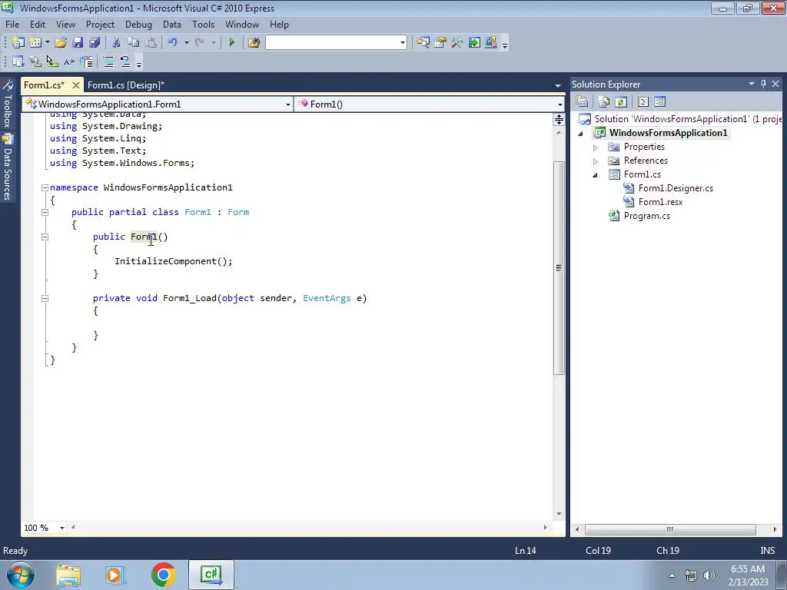Expand the References node in Solution Explorer
This screenshot has height=590, width=787.
point(596,161)
